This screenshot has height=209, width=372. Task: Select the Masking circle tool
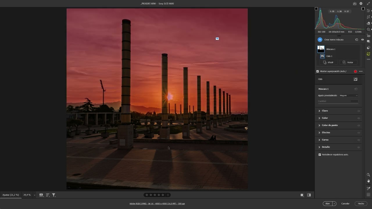[369, 29]
